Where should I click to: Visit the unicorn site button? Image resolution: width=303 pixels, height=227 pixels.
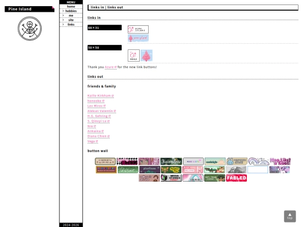tap(259, 161)
